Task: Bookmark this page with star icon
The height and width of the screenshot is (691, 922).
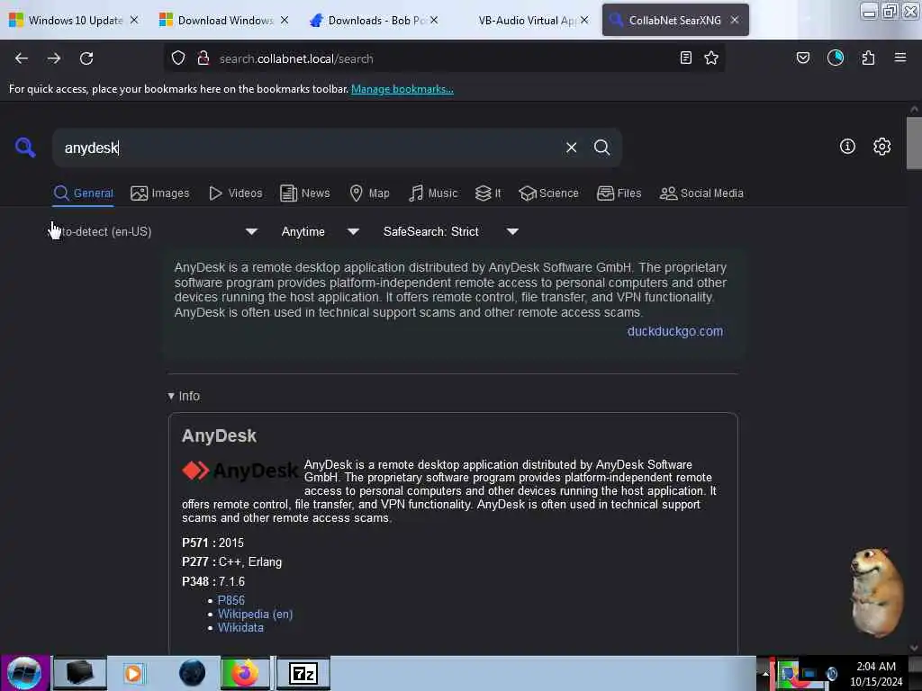Action: pos(711,58)
